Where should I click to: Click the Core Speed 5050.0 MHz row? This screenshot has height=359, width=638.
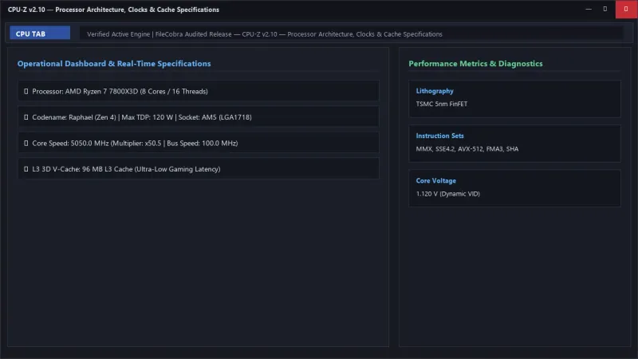click(x=199, y=143)
